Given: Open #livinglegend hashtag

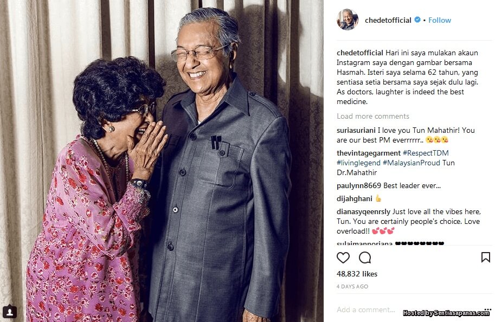Looking at the screenshot, I should 358,163.
